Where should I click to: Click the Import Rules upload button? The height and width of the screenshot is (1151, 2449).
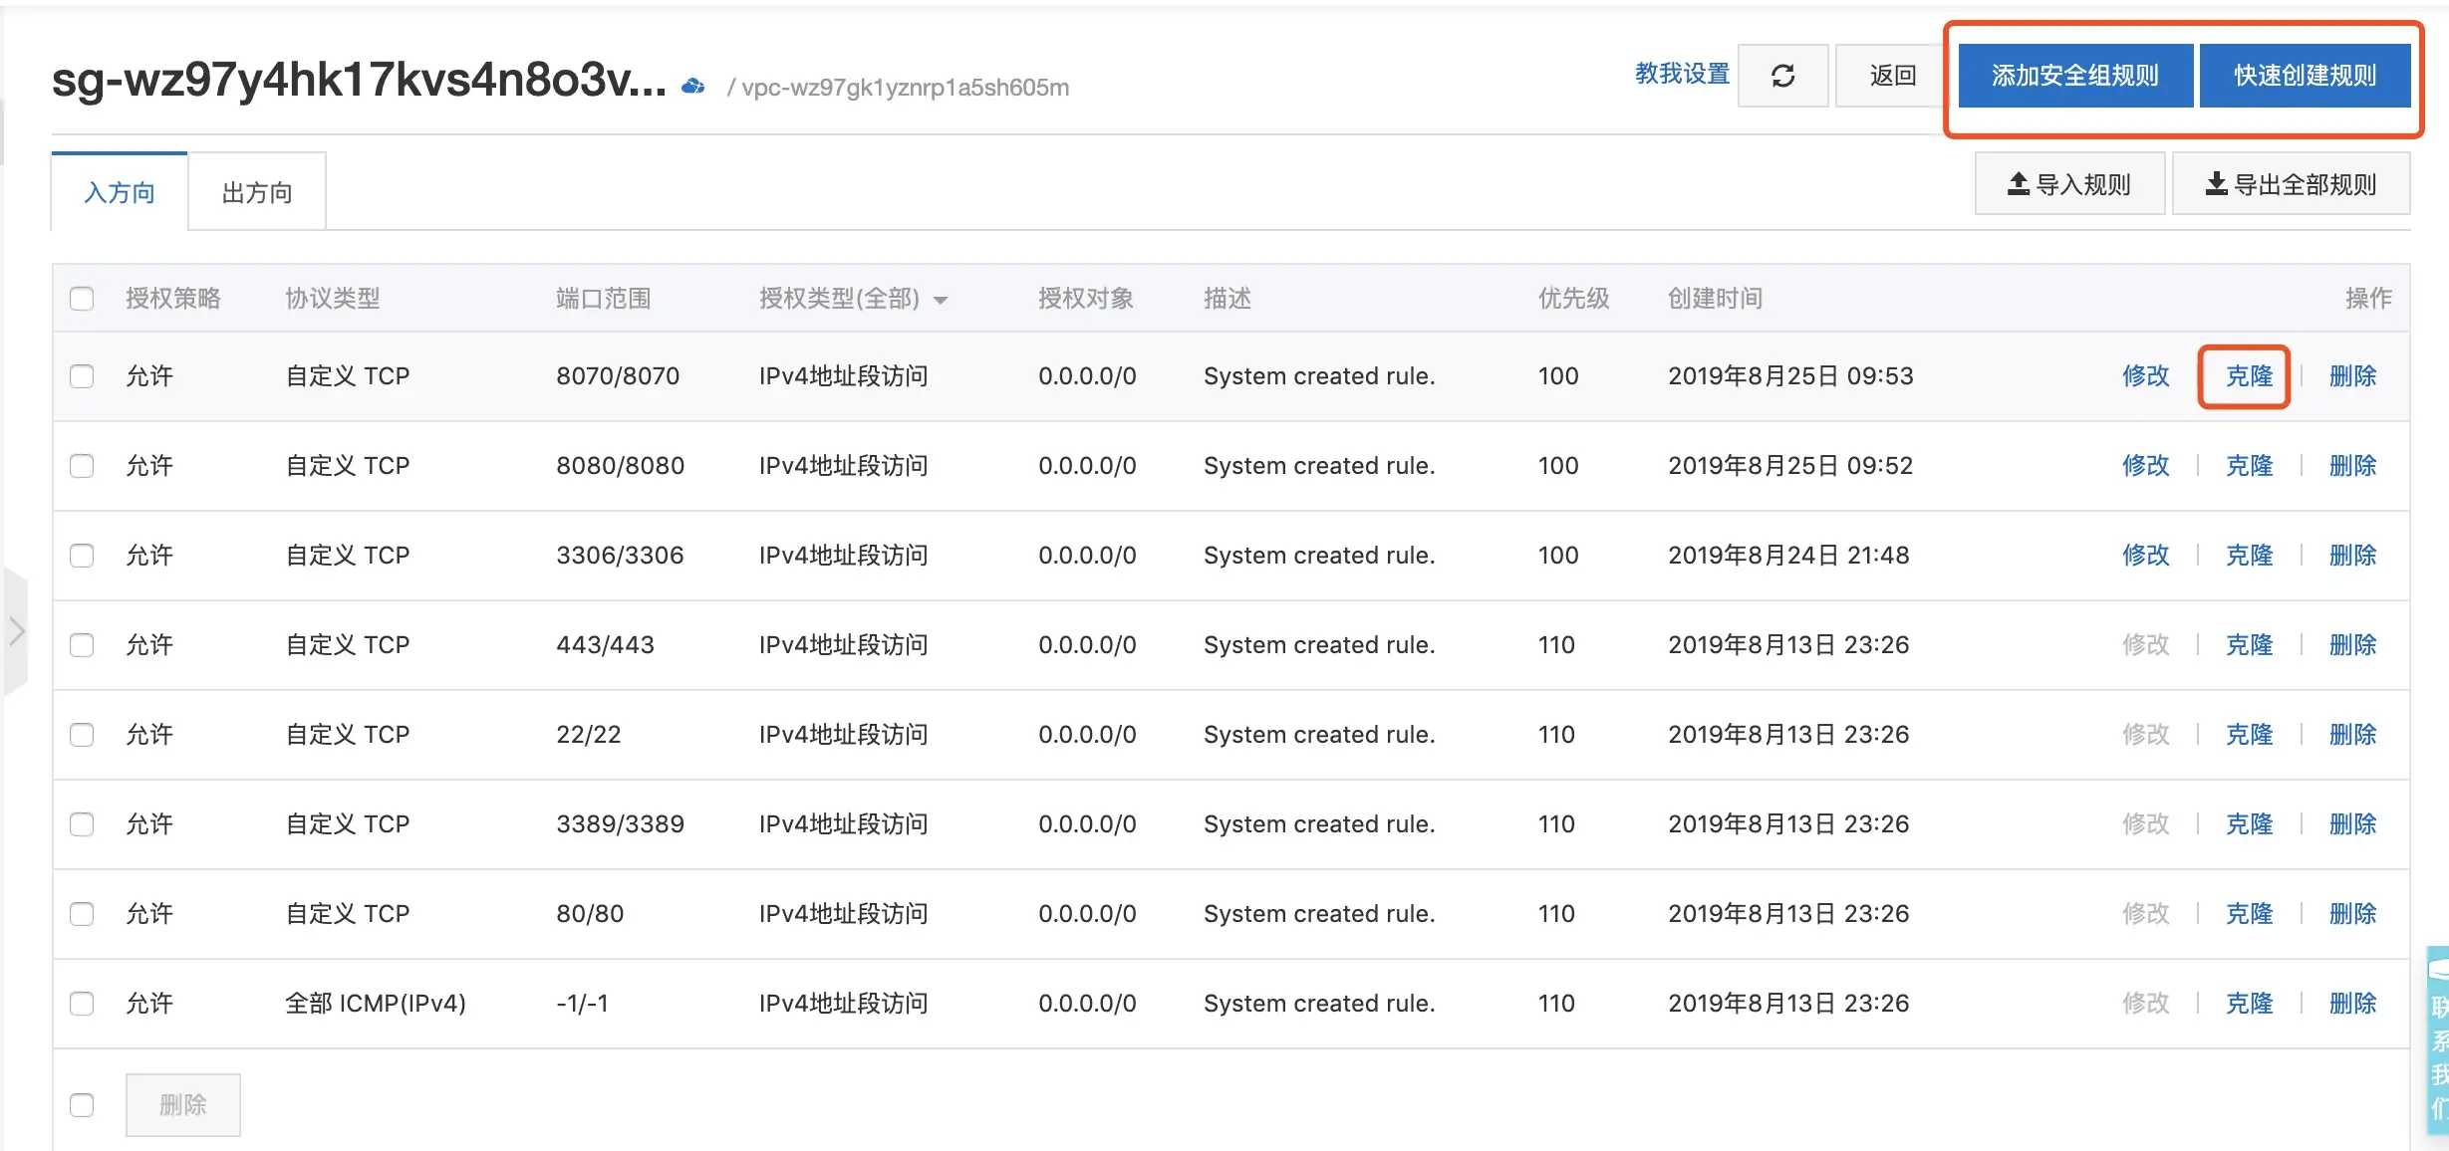pos(2069,184)
